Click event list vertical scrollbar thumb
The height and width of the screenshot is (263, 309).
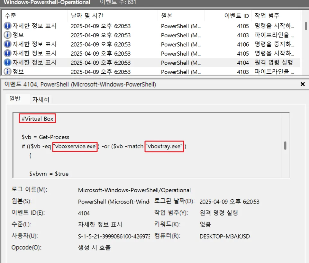coord(306,26)
